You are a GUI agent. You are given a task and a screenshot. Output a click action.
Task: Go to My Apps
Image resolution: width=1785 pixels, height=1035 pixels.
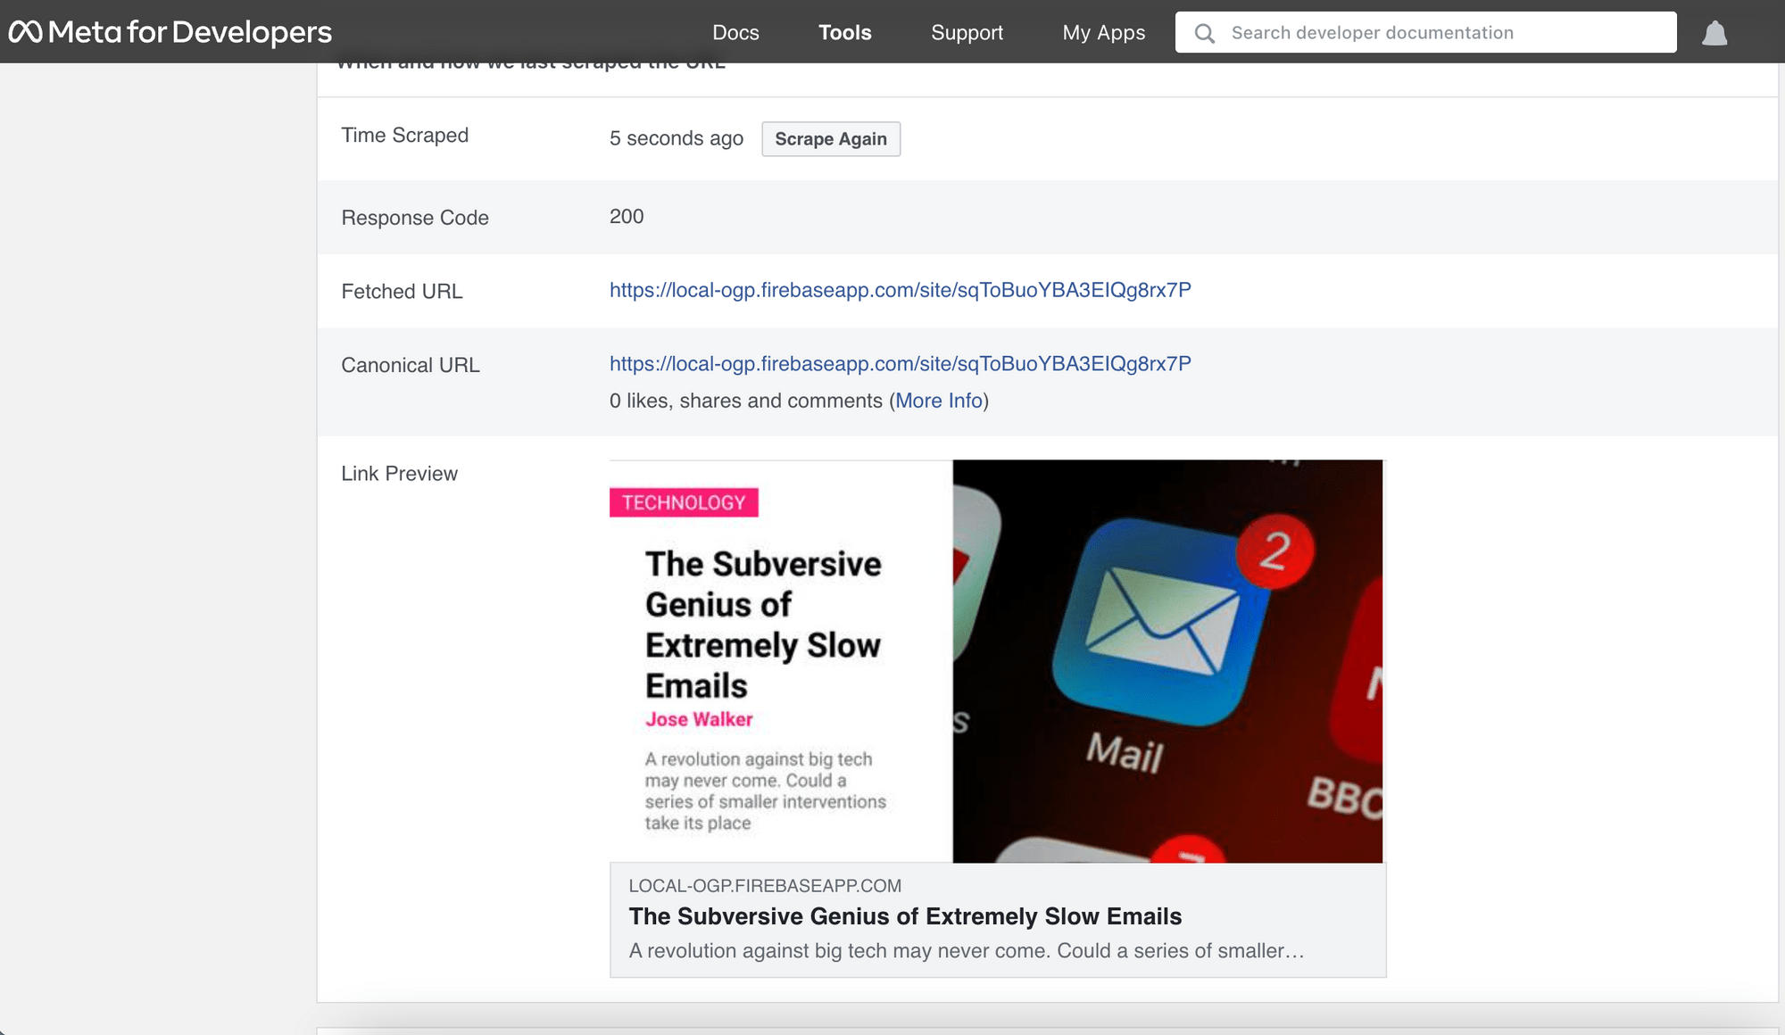click(1103, 33)
